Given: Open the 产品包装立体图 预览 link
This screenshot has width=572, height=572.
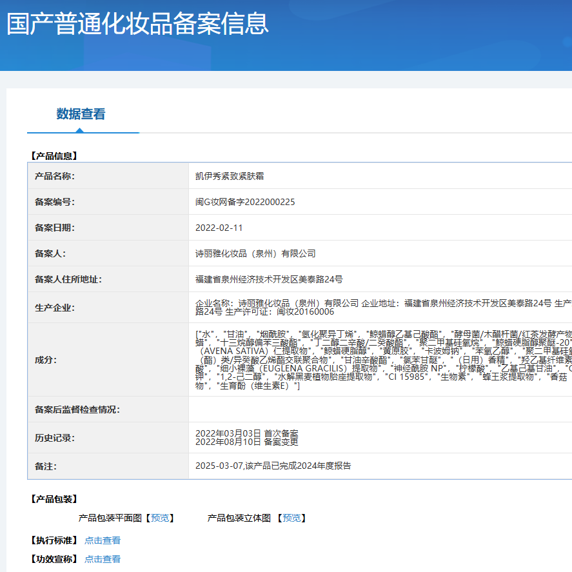Looking at the screenshot, I should (x=292, y=518).
